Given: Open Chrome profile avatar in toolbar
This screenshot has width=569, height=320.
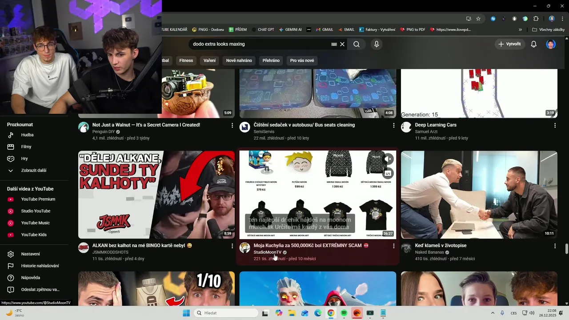Looking at the screenshot, I should point(552,19).
